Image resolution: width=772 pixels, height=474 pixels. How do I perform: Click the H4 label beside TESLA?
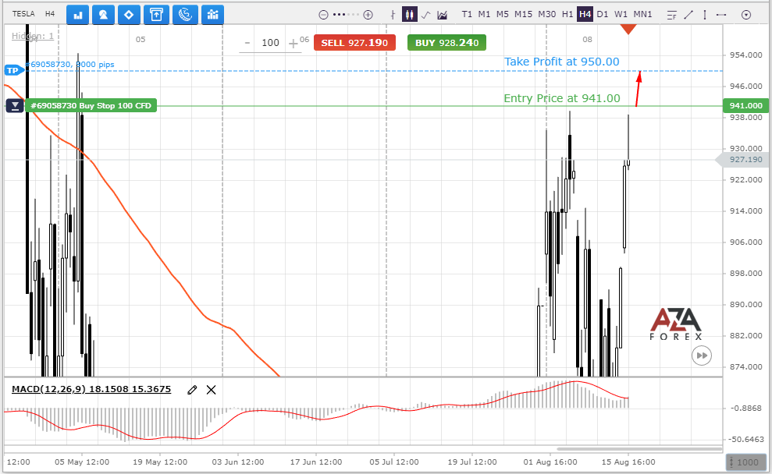(x=50, y=14)
